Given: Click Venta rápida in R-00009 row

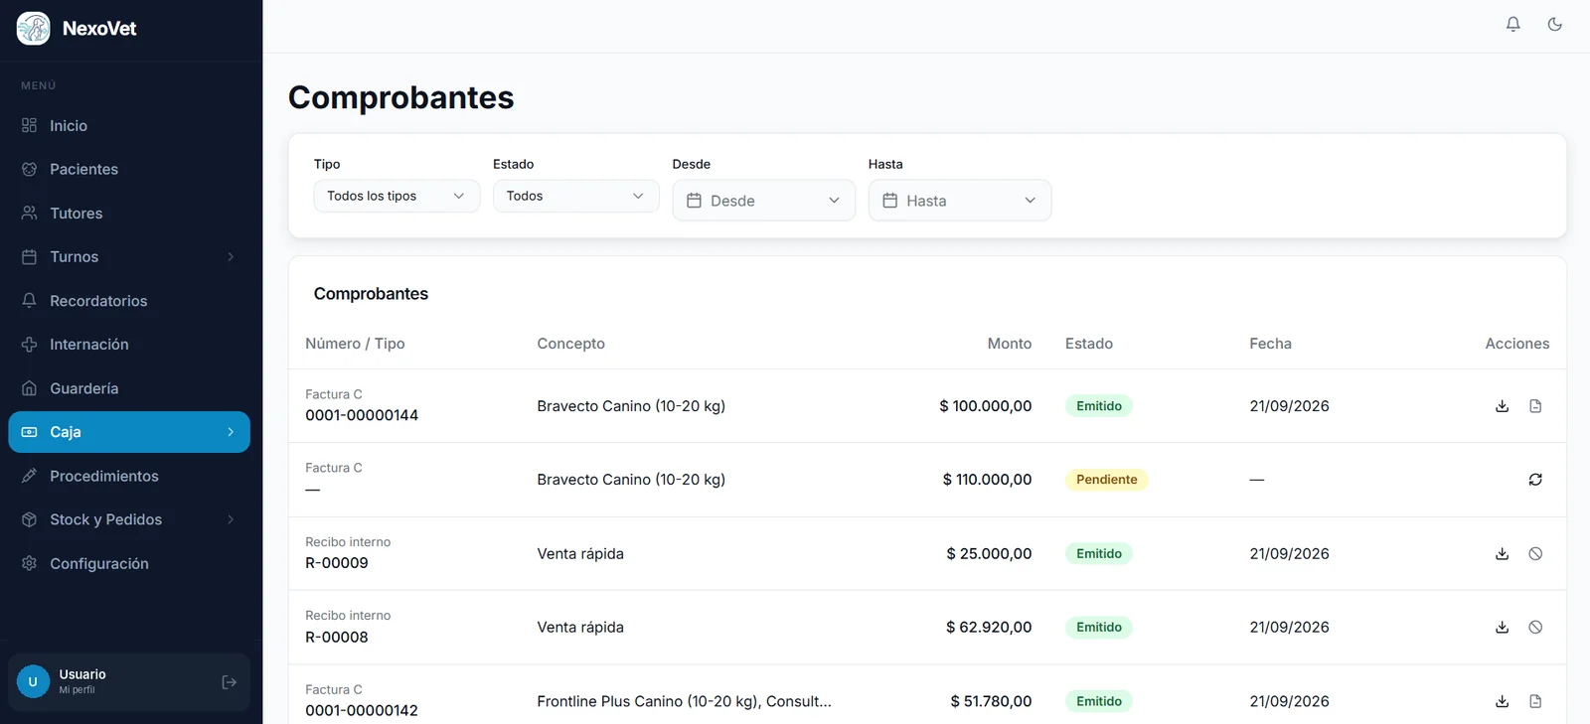Looking at the screenshot, I should point(580,554).
